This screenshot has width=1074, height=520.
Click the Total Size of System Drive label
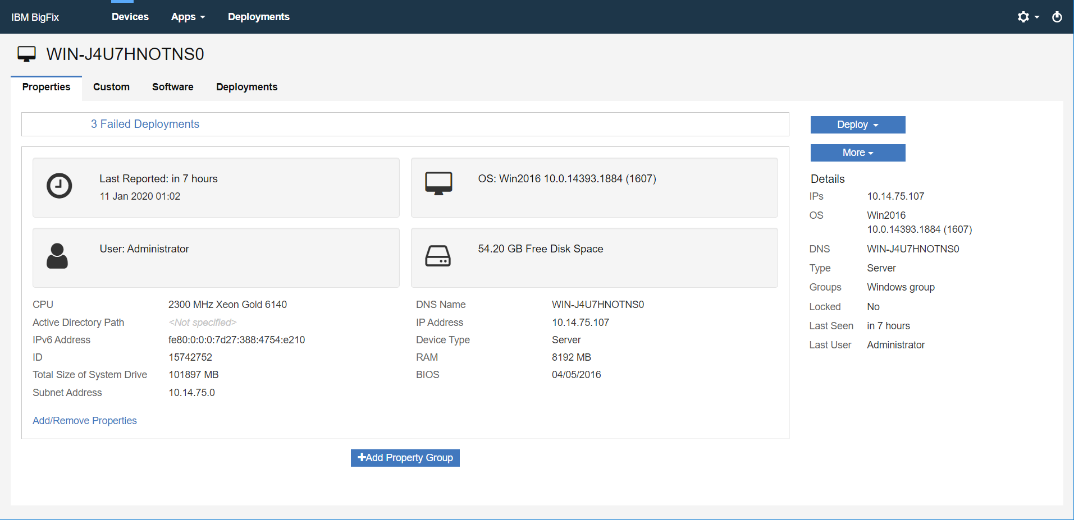tap(90, 375)
